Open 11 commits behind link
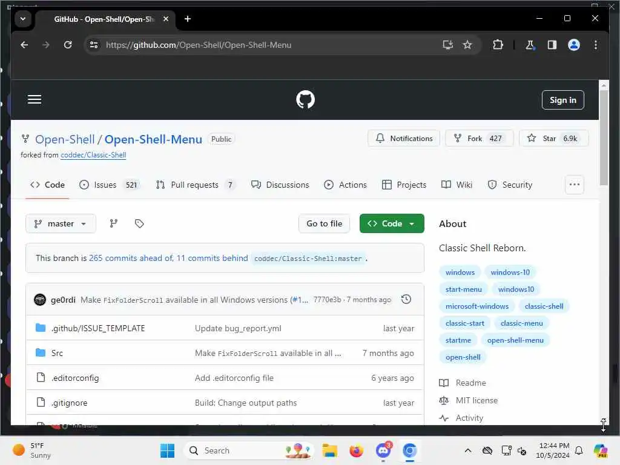620x465 pixels. pos(212,258)
